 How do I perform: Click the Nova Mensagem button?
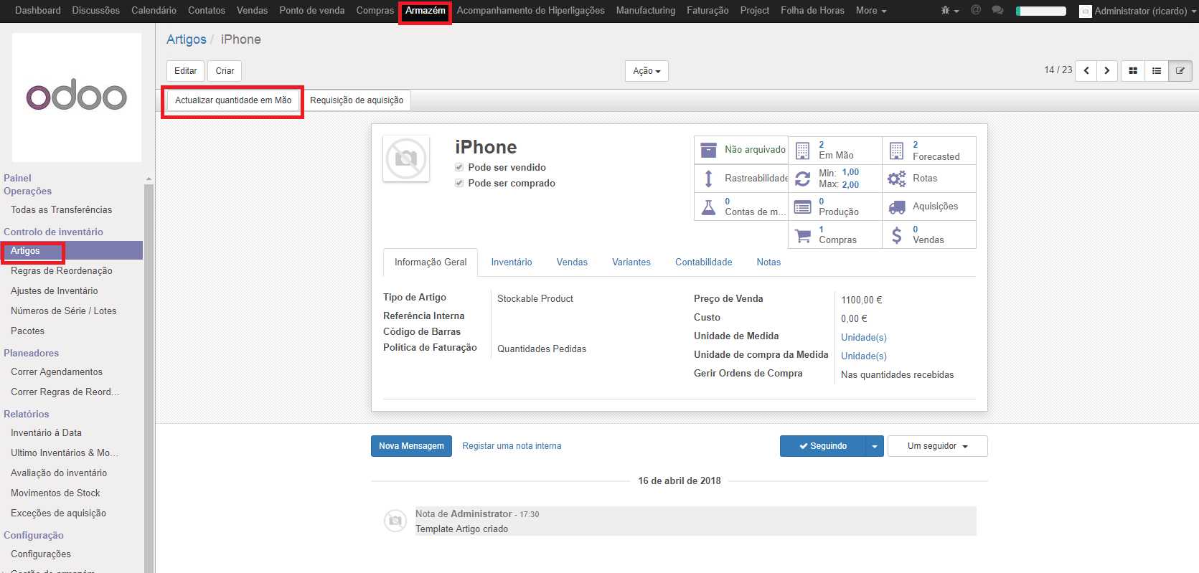coord(411,446)
